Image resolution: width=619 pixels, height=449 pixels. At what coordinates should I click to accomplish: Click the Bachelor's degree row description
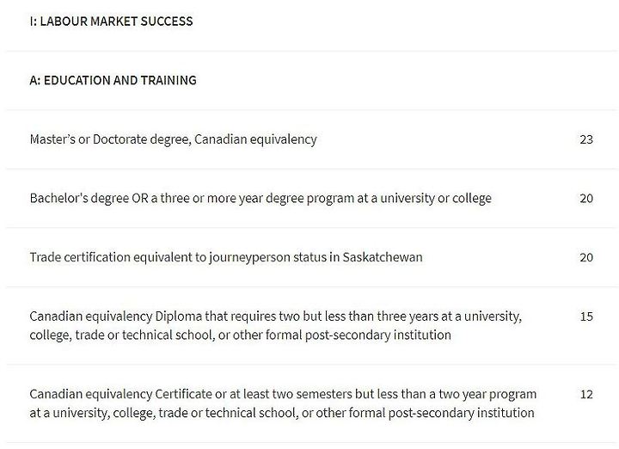point(260,198)
